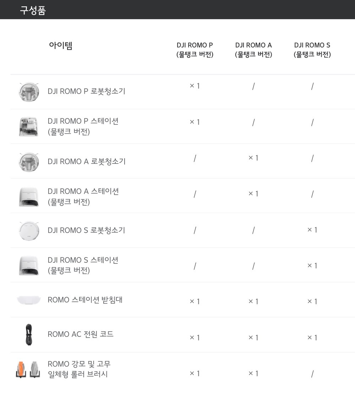
Task: Click the DJI ROMO P 로봇청소기 label
Action: pos(86,91)
